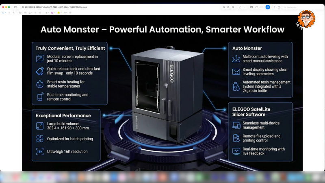Image resolution: width=325 pixels, height=183 pixels.
Task: Click the jpeg file name title
Action: click(54, 7)
